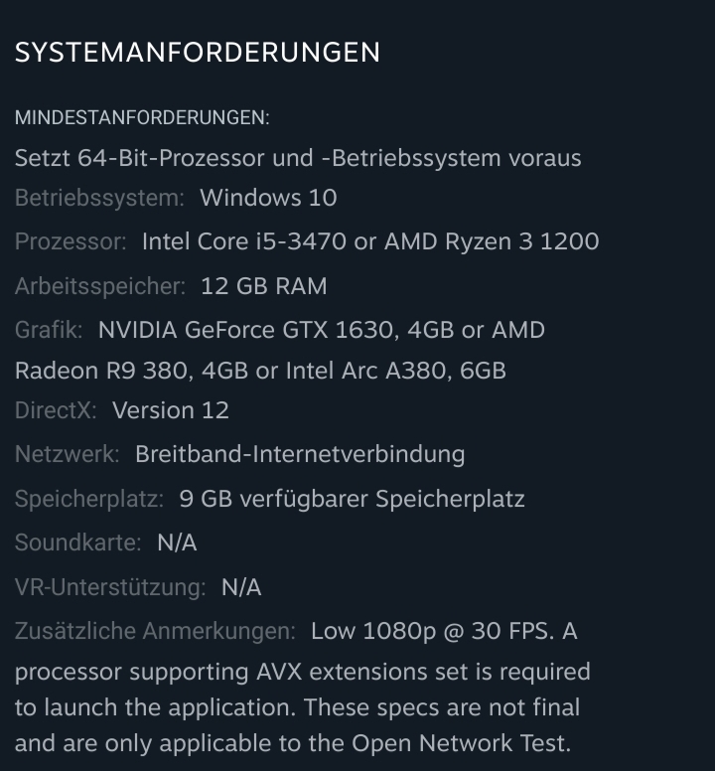Select the MINDESTANFORDERUNGEN label
This screenshot has height=771, width=715.
coord(143,118)
